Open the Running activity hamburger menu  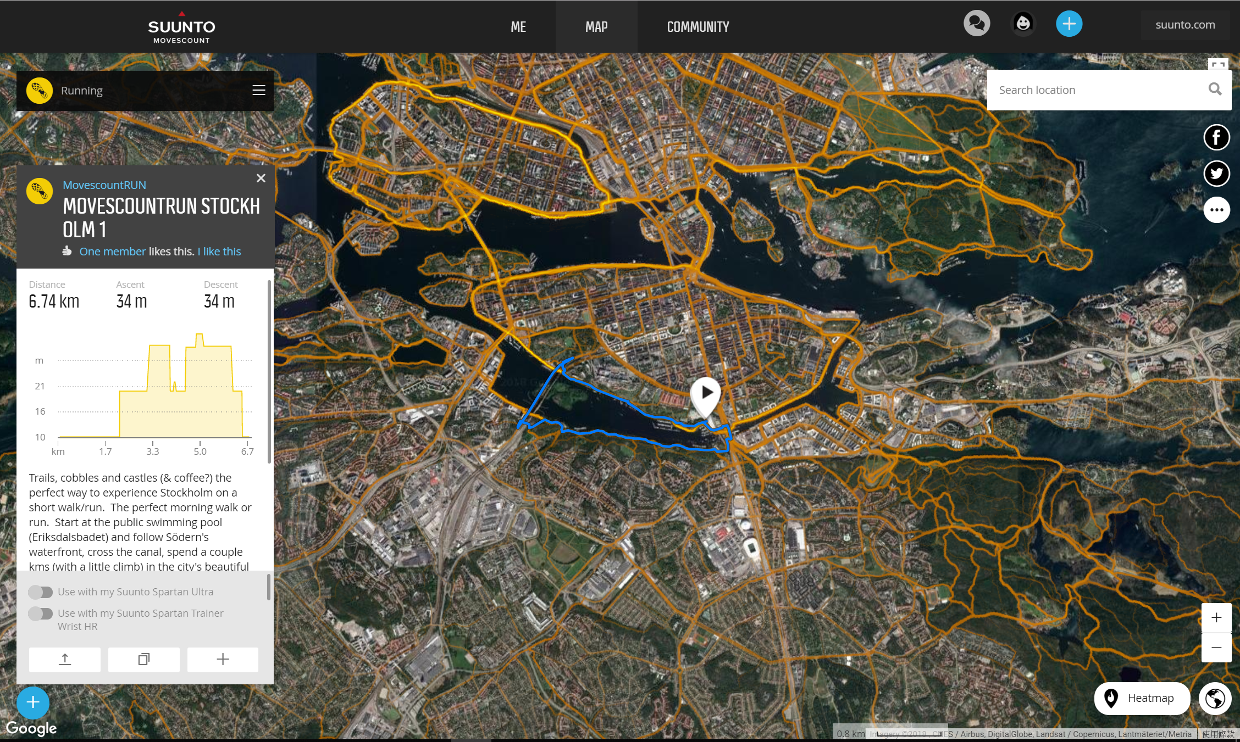click(259, 91)
